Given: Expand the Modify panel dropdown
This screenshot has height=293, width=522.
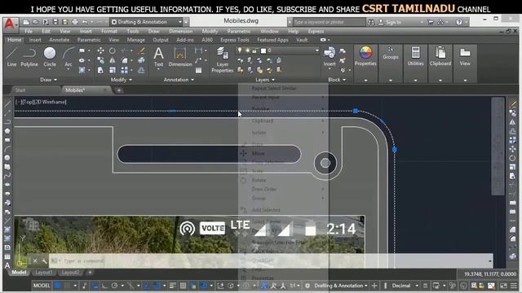Looking at the screenshot, I should (122, 80).
